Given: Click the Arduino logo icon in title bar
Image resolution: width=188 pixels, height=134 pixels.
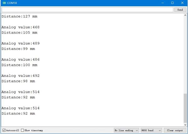Looking at the screenshot, I should tap(4, 3).
